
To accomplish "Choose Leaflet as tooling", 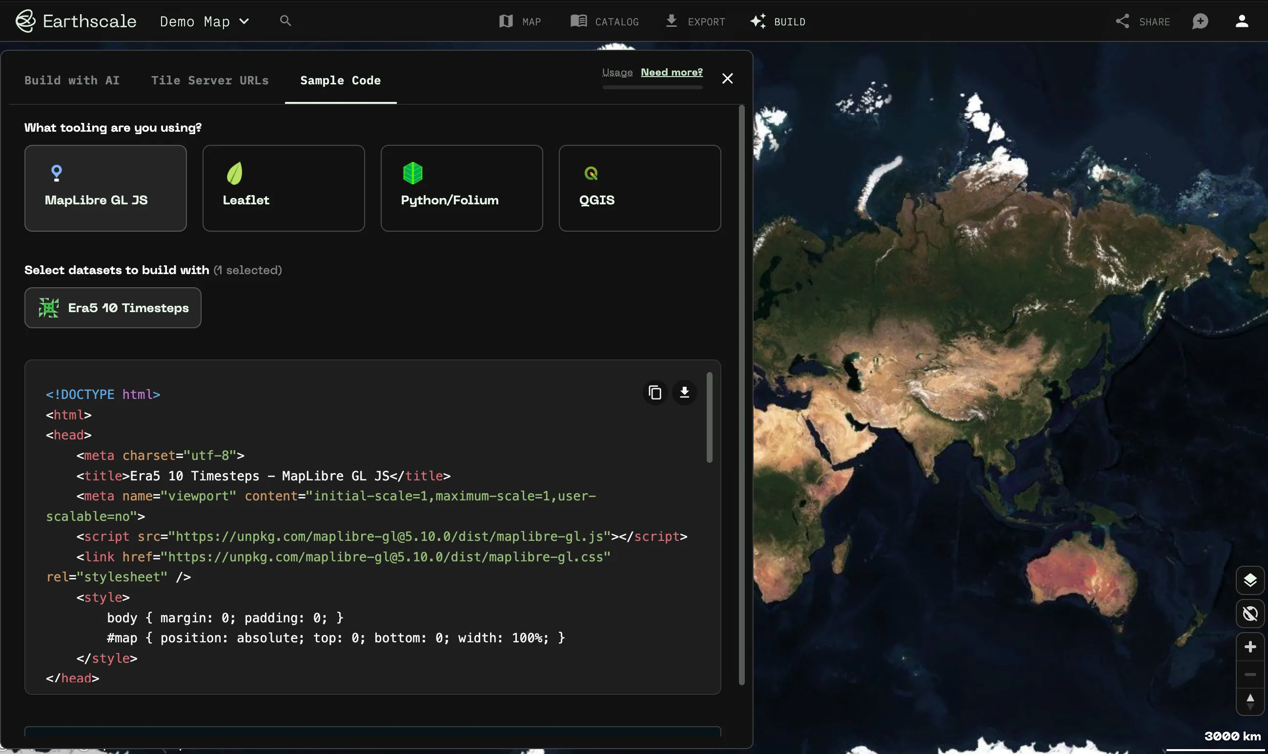I will pyautogui.click(x=283, y=188).
